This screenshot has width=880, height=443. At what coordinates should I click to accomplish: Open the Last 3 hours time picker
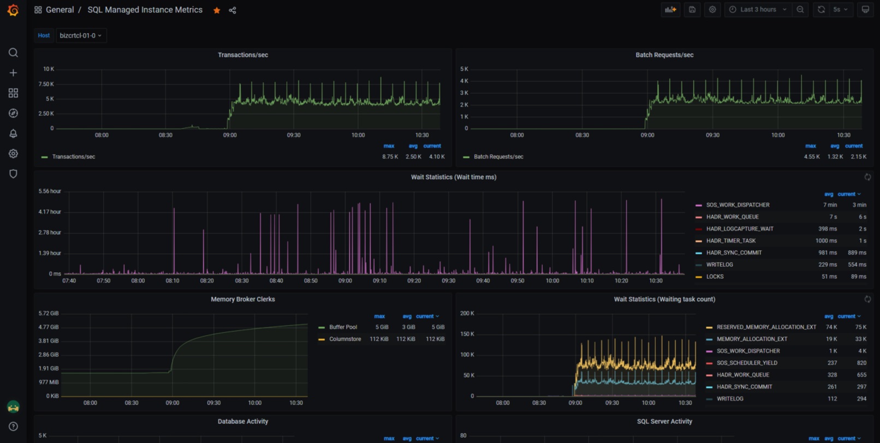(758, 9)
